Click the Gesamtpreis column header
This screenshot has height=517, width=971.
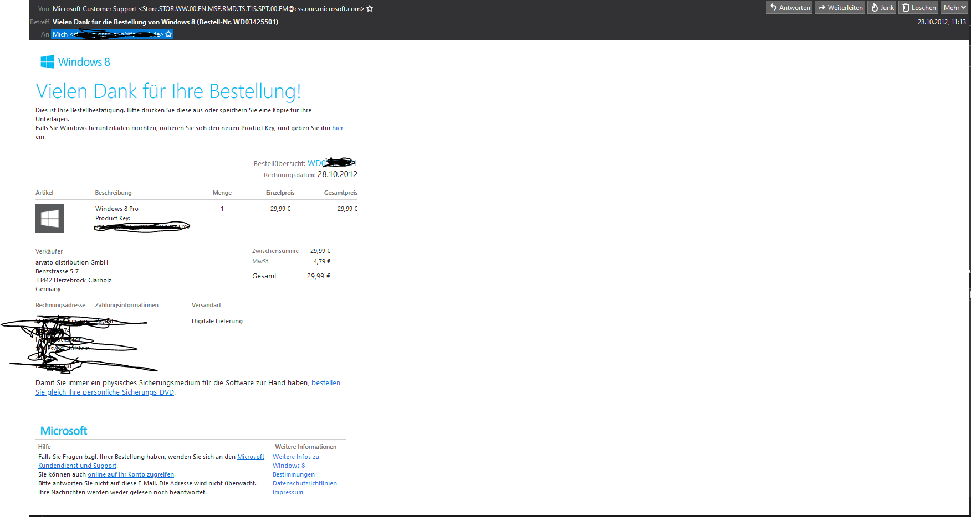pyautogui.click(x=341, y=193)
